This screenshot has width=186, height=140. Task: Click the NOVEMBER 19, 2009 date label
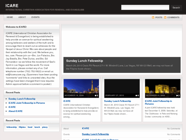click(74, 96)
